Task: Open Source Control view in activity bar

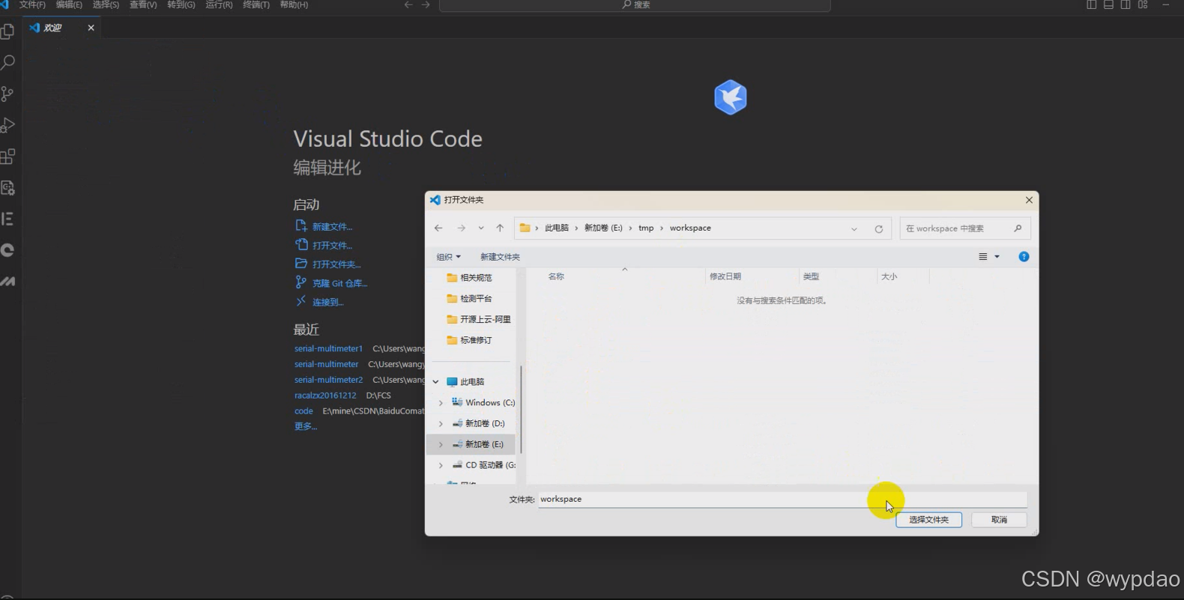Action: [x=7, y=94]
